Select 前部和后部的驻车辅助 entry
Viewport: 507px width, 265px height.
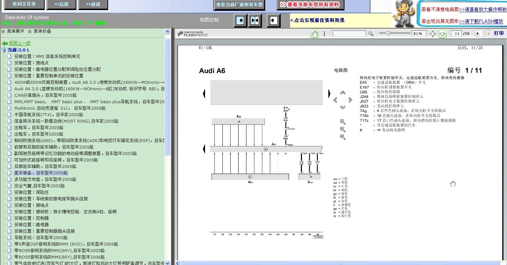pyautogui.click(x=54, y=147)
